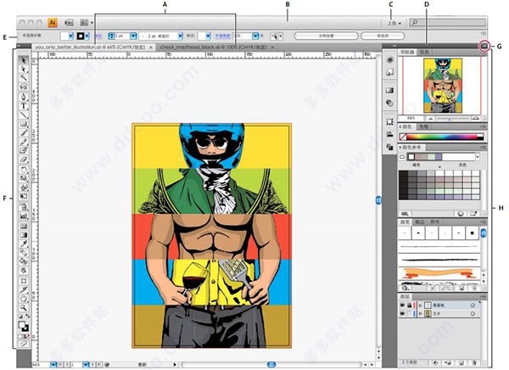Hide the locked top layer via eye
The height and width of the screenshot is (370, 509).
click(402, 306)
